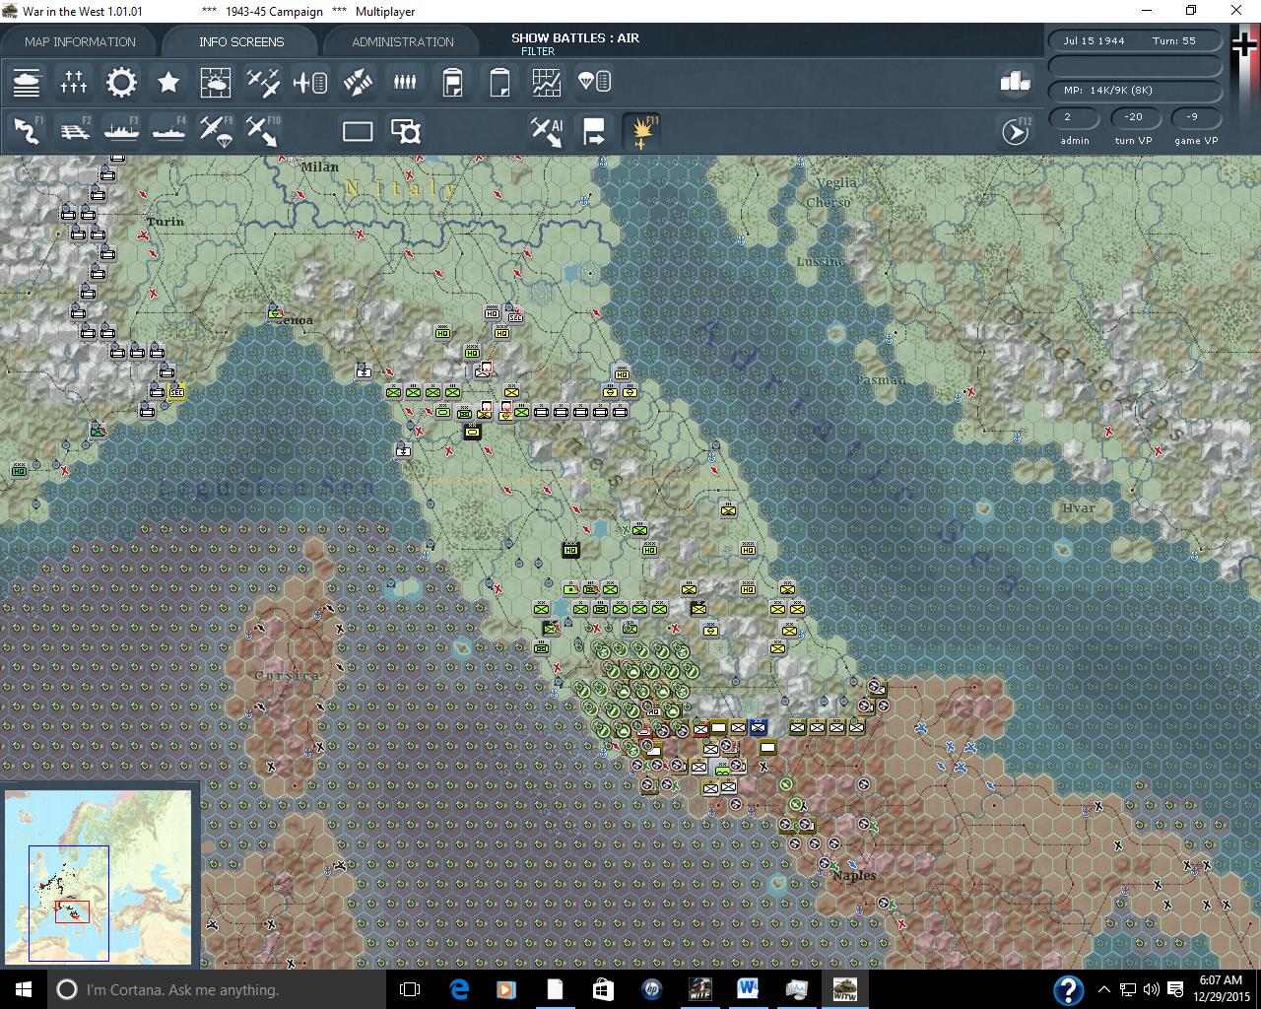Open the blank logistics report document icon
This screenshot has height=1009, width=1261.
coord(499,82)
